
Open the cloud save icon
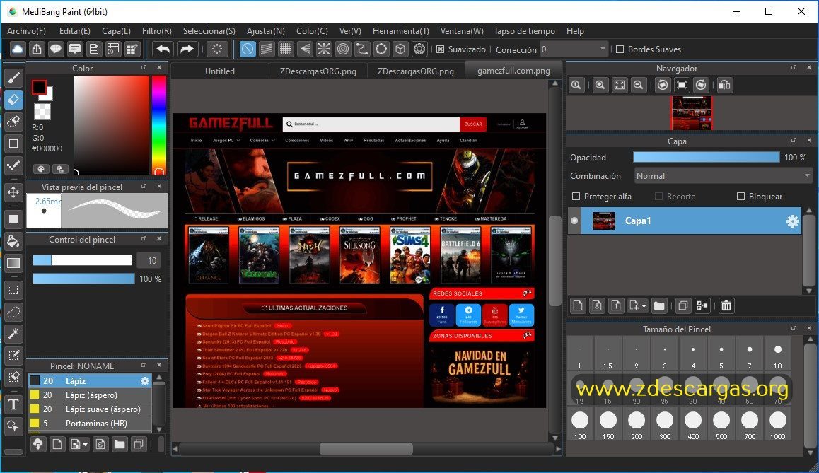(18, 49)
